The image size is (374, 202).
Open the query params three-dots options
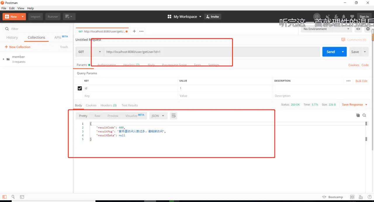pyautogui.click(x=348, y=81)
